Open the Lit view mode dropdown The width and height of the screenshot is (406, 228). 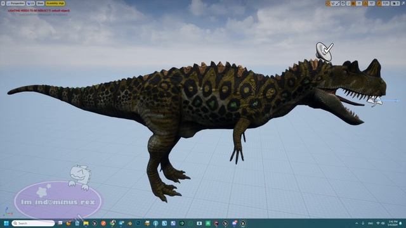(30, 3)
